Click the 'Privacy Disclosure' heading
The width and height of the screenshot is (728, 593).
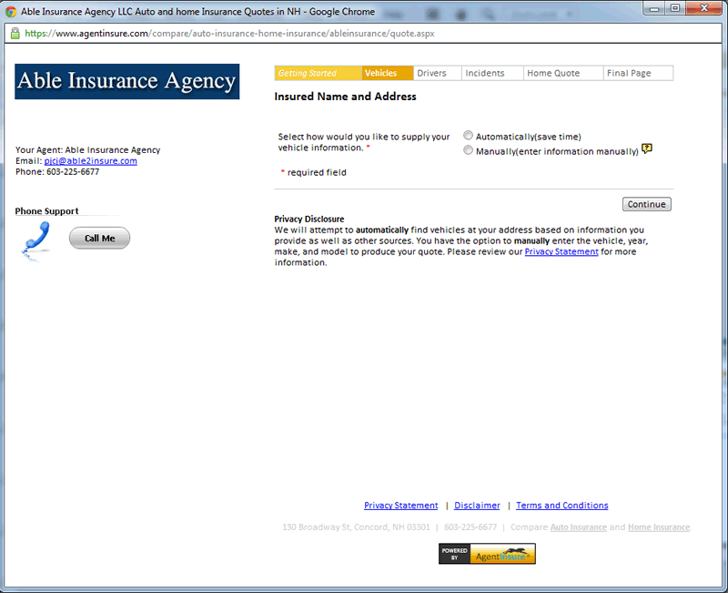tap(308, 219)
